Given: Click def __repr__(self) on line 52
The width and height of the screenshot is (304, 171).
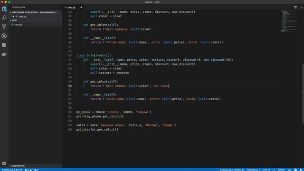Looking at the screenshot, I should 100,95.
